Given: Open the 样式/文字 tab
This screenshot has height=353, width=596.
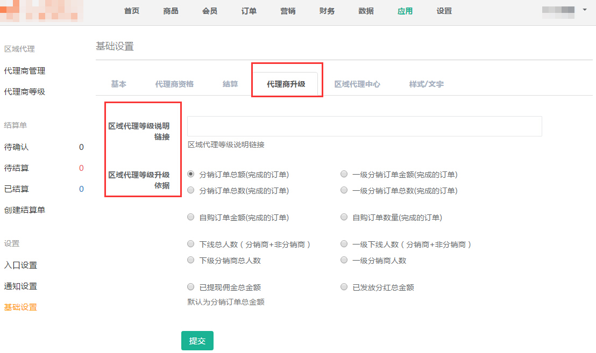Looking at the screenshot, I should point(426,84).
